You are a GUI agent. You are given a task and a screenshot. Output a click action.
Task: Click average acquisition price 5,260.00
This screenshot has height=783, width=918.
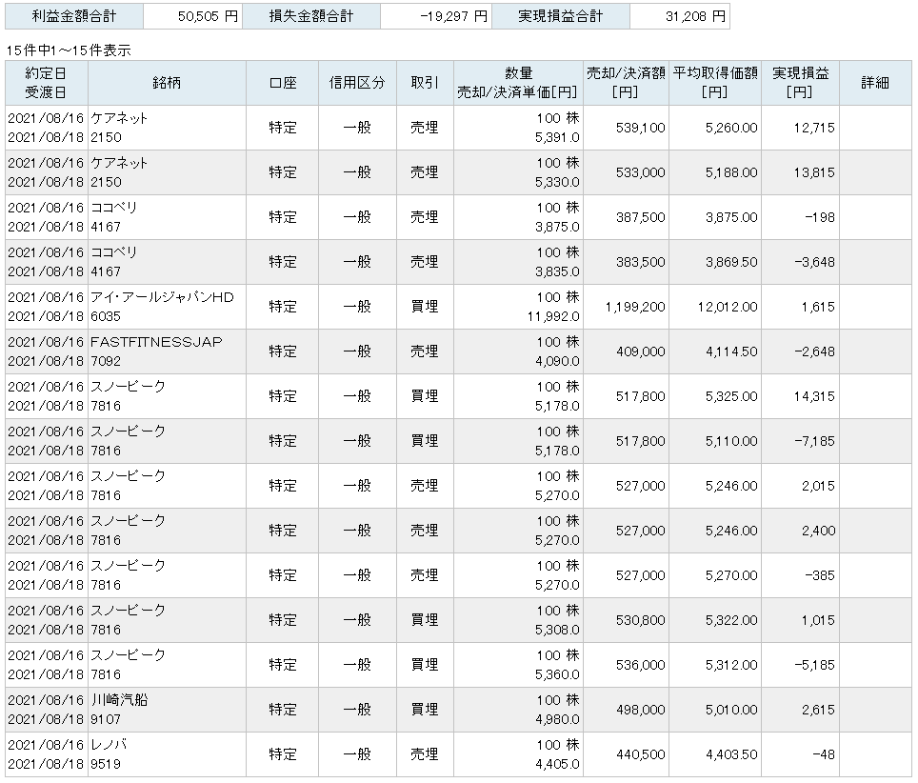[x=731, y=128]
